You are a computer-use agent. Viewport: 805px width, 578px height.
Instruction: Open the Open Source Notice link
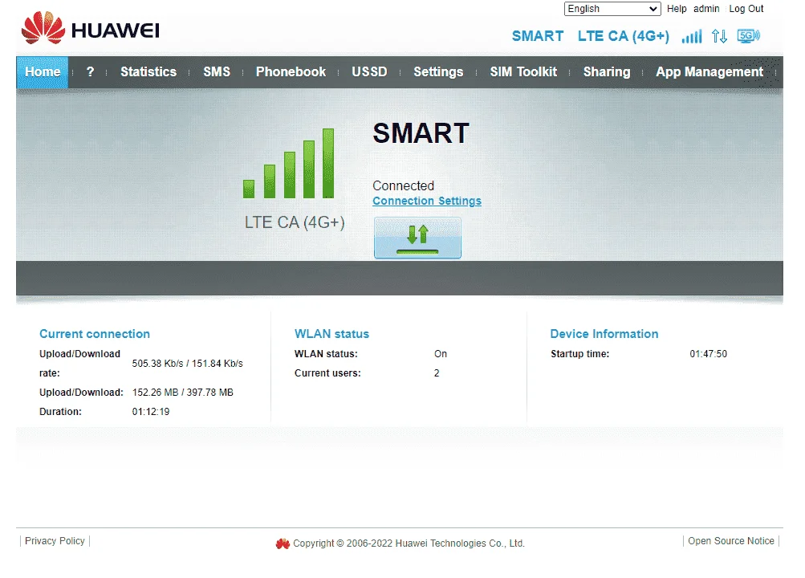pos(730,541)
